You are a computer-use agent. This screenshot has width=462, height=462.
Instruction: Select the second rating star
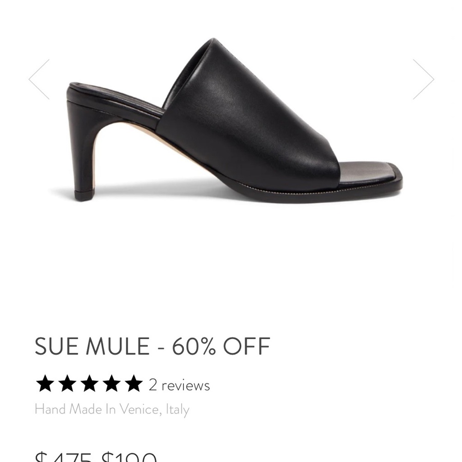[x=68, y=383]
